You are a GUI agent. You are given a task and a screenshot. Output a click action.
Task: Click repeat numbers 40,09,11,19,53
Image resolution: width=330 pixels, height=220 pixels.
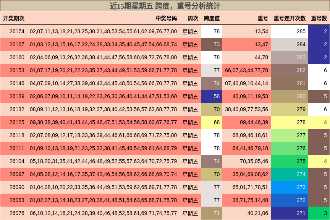[x=250, y=96]
